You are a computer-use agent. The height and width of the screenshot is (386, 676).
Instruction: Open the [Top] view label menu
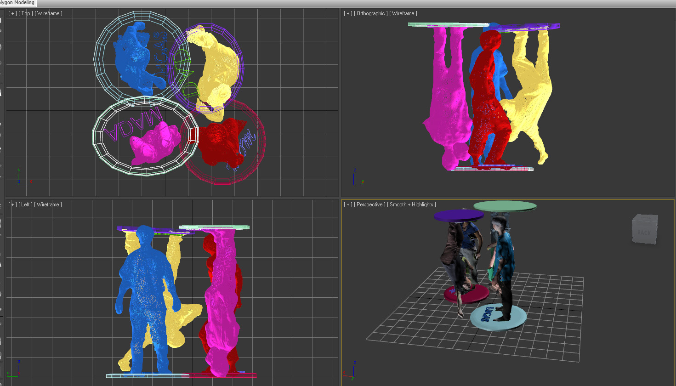pyautogui.click(x=25, y=13)
